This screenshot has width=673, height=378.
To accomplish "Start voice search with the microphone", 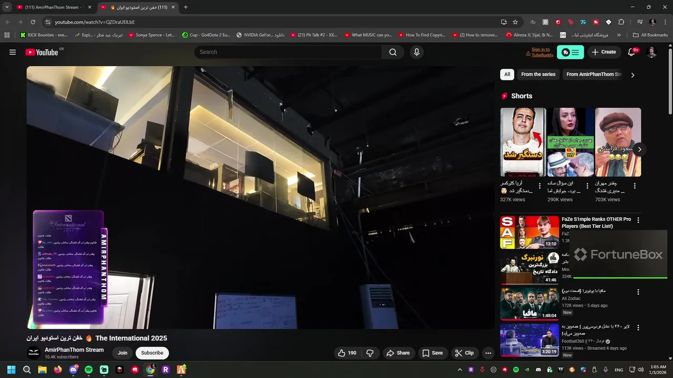I will click(416, 52).
